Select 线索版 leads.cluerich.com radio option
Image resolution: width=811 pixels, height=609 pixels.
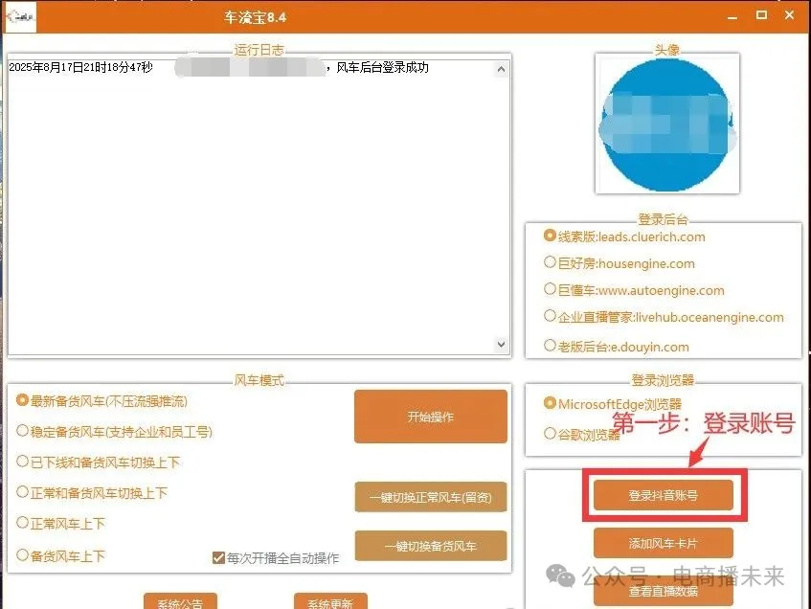tap(550, 236)
